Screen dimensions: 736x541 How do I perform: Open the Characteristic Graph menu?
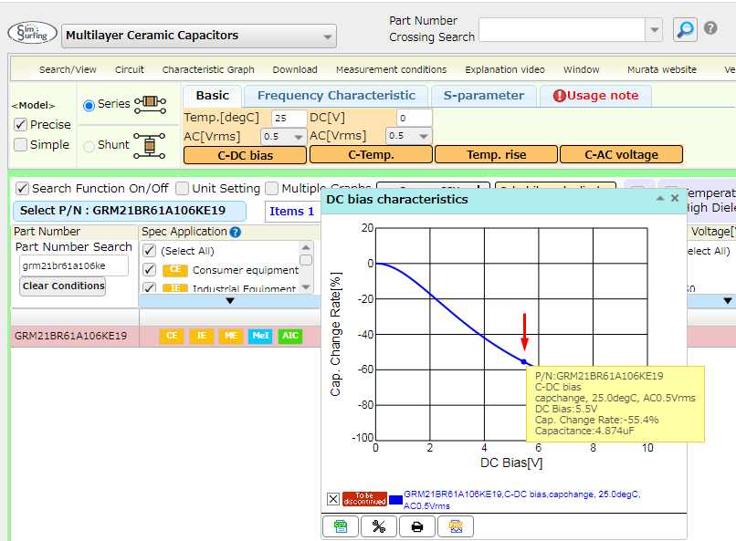coord(208,69)
